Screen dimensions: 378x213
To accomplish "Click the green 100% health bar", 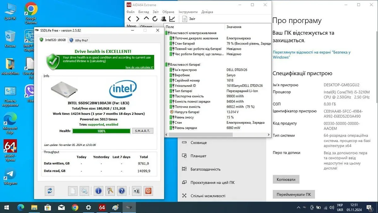I will 101,131.
